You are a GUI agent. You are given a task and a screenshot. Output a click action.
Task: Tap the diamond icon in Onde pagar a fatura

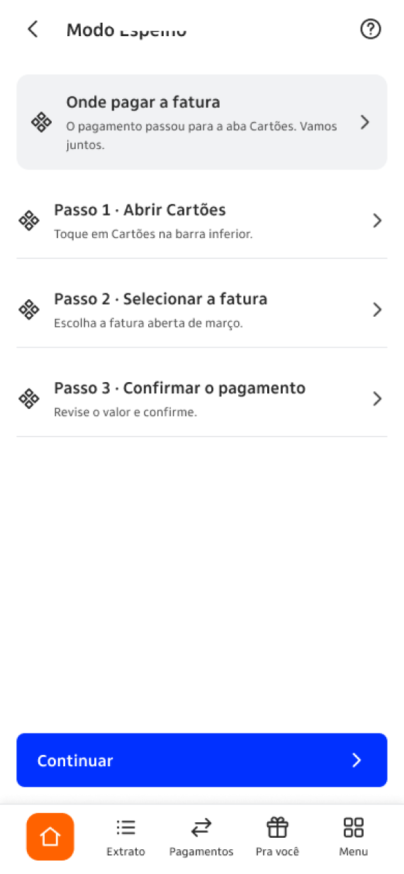pos(41,122)
